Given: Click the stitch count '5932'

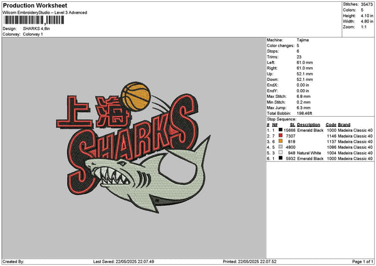Looking at the screenshot, I should point(291,159).
